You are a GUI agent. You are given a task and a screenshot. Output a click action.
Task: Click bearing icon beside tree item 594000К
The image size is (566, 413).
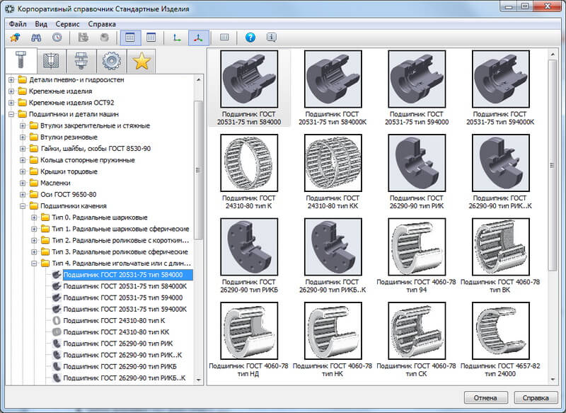click(x=57, y=310)
